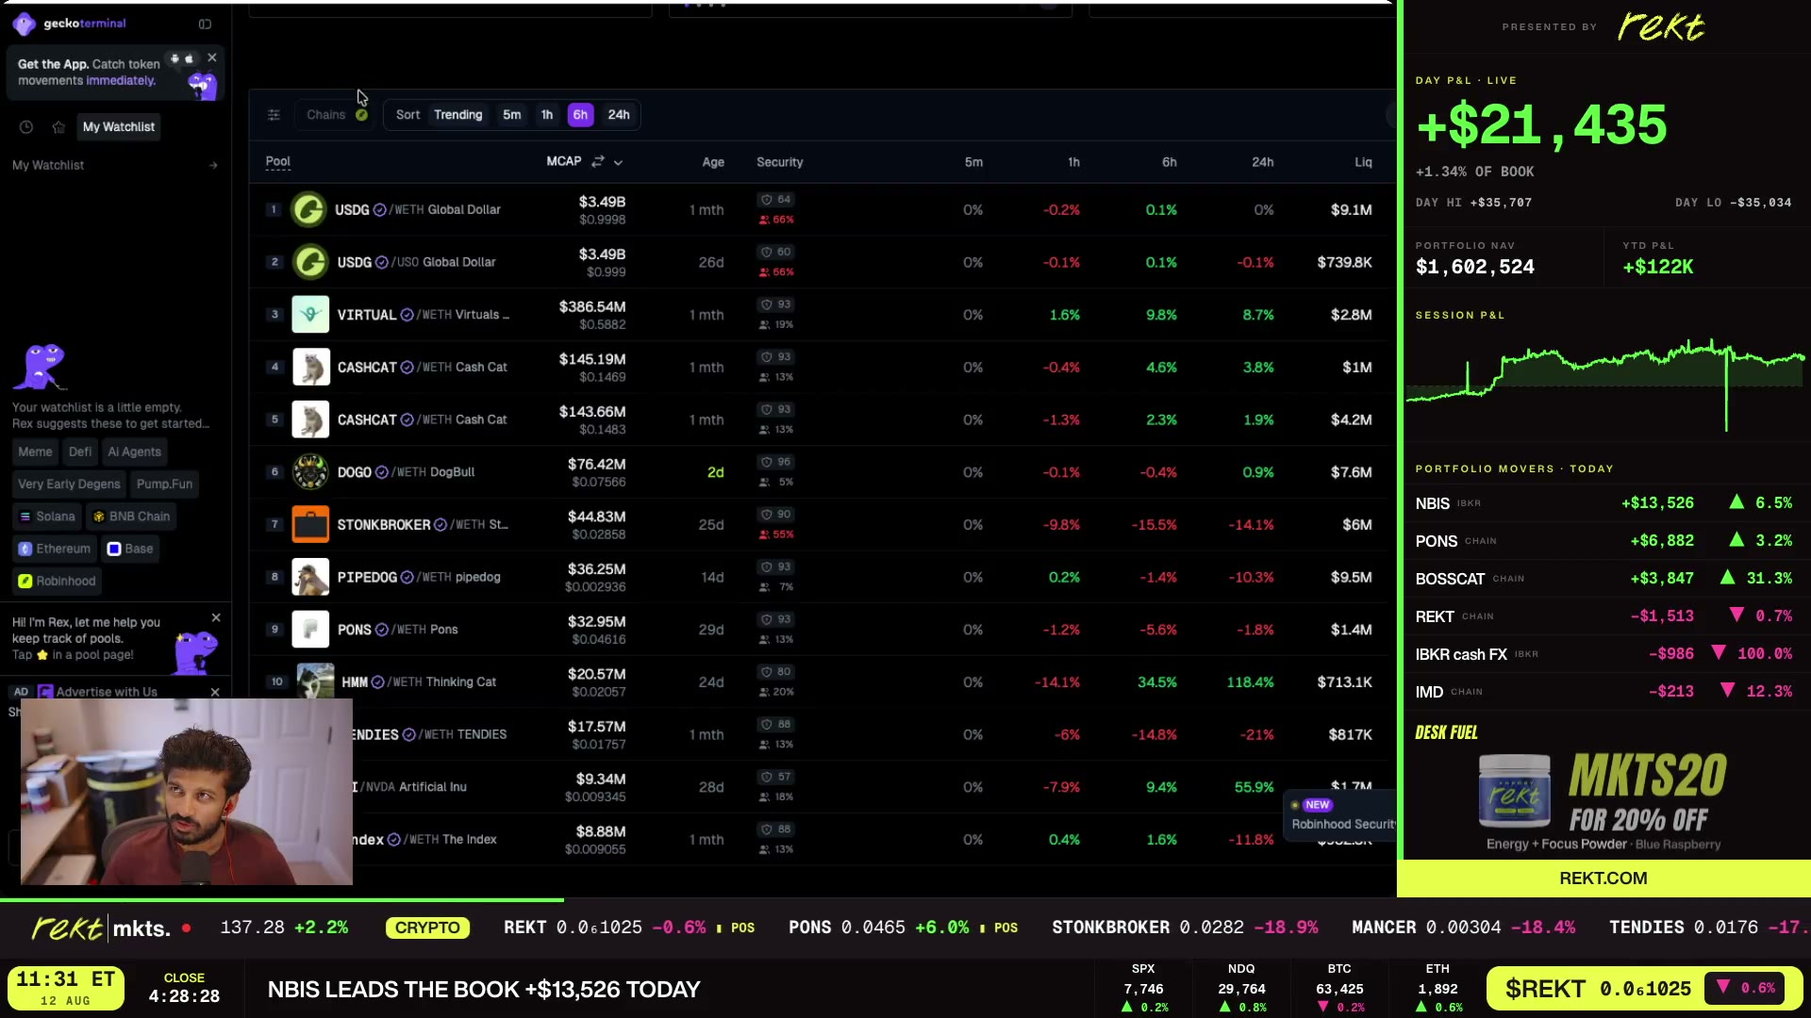Open the recent history clock icon
The image size is (1811, 1018).
point(26,127)
